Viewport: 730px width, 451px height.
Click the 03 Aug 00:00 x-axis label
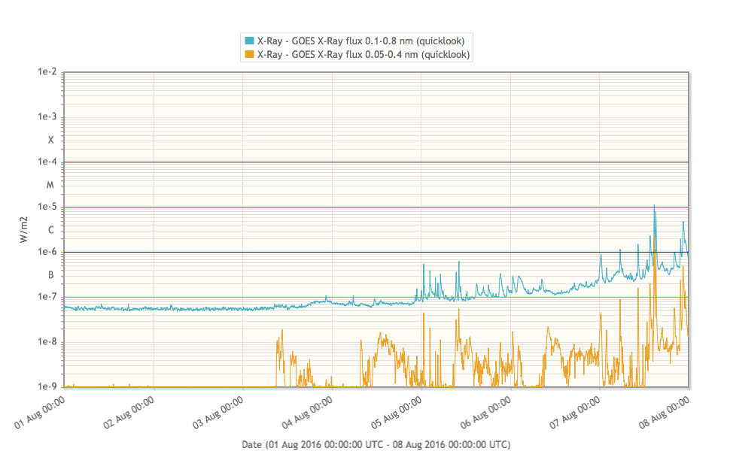point(218,413)
